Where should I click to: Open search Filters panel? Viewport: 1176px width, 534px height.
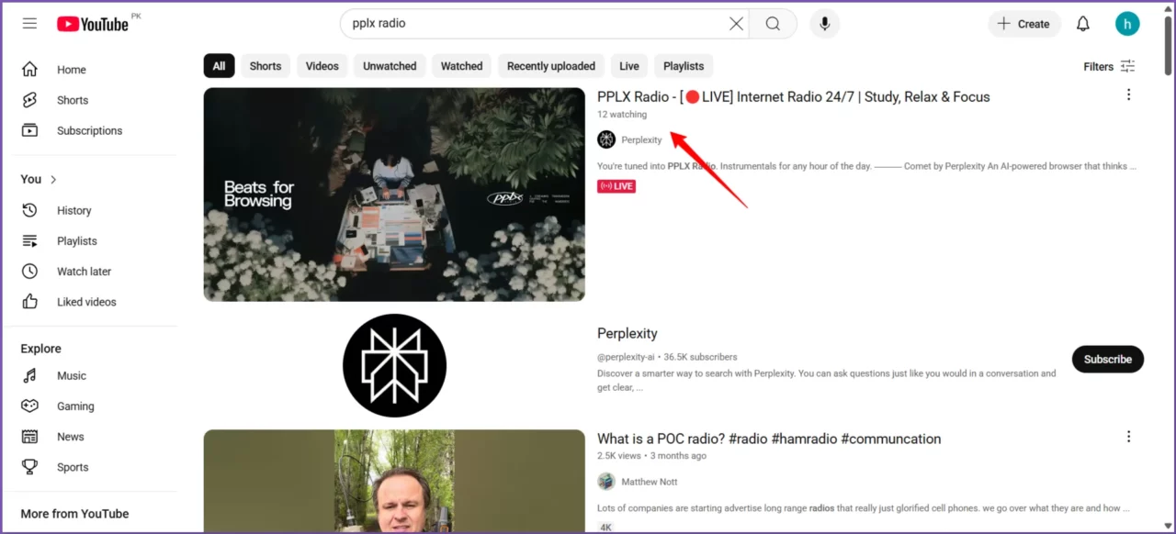pyautogui.click(x=1108, y=66)
